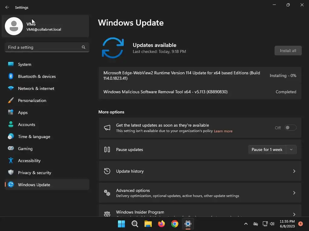This screenshot has width=309, height=231.
Task: Click the megaphone latest updates icon
Action: [x=107, y=128]
